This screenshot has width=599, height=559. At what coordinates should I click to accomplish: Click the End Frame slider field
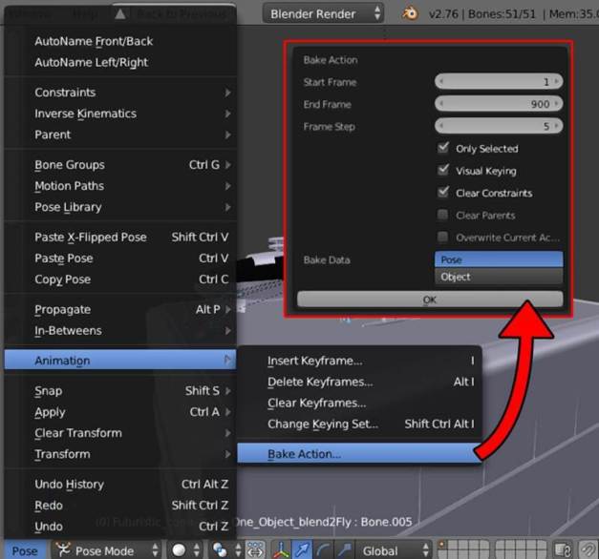pos(499,103)
